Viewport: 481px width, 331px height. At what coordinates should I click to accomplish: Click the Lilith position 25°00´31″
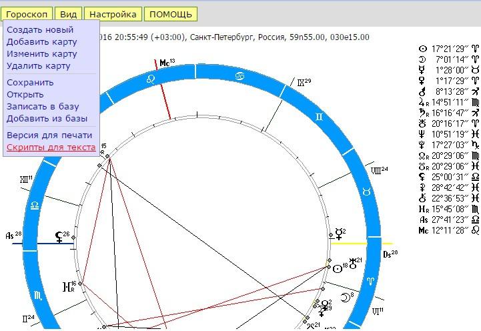(x=450, y=177)
